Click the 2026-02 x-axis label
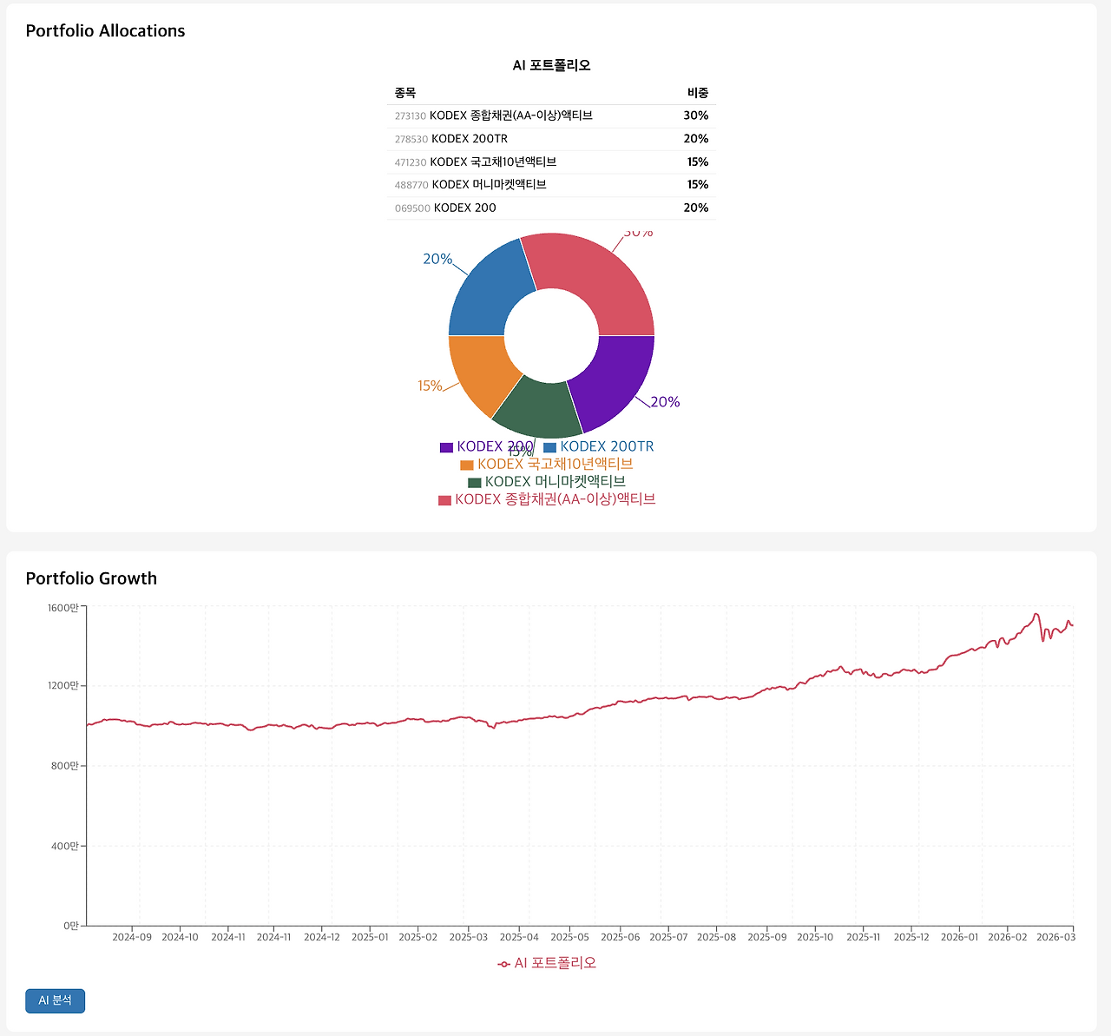The image size is (1111, 1036). [x=1008, y=938]
